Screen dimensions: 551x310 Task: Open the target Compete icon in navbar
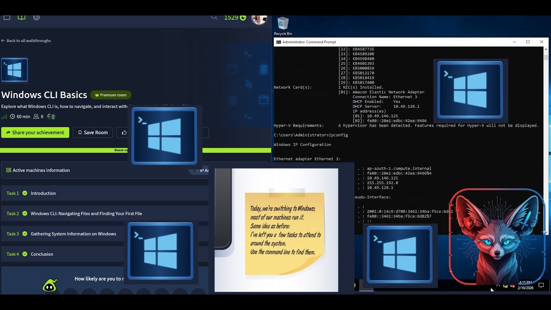pos(37,18)
